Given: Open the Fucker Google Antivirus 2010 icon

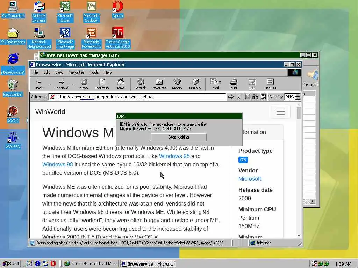Looking at the screenshot, I should pyautogui.click(x=117, y=38).
